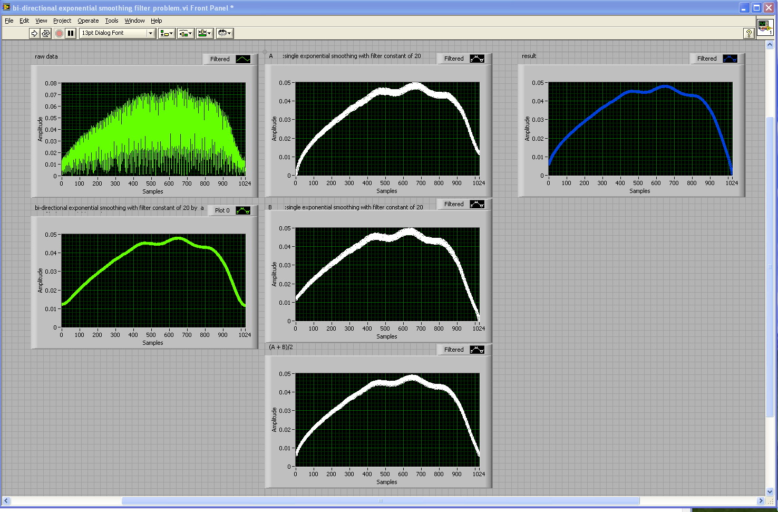Open the View menu
The height and width of the screenshot is (512, 778).
(41, 21)
